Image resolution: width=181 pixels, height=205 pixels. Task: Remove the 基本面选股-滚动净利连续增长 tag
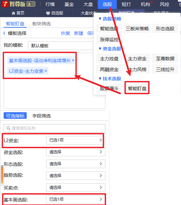(73, 60)
